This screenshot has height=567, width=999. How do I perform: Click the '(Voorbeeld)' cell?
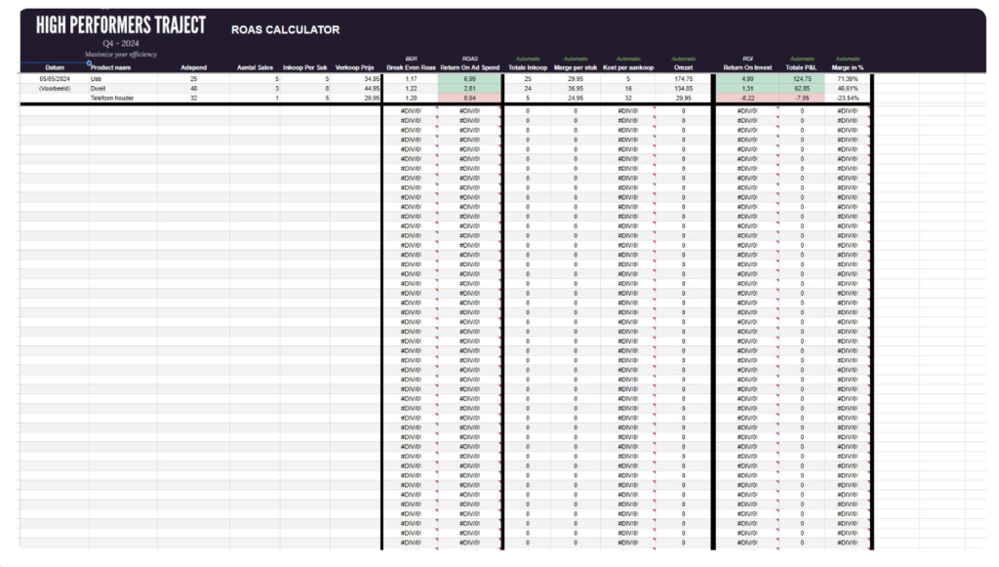pyautogui.click(x=55, y=89)
